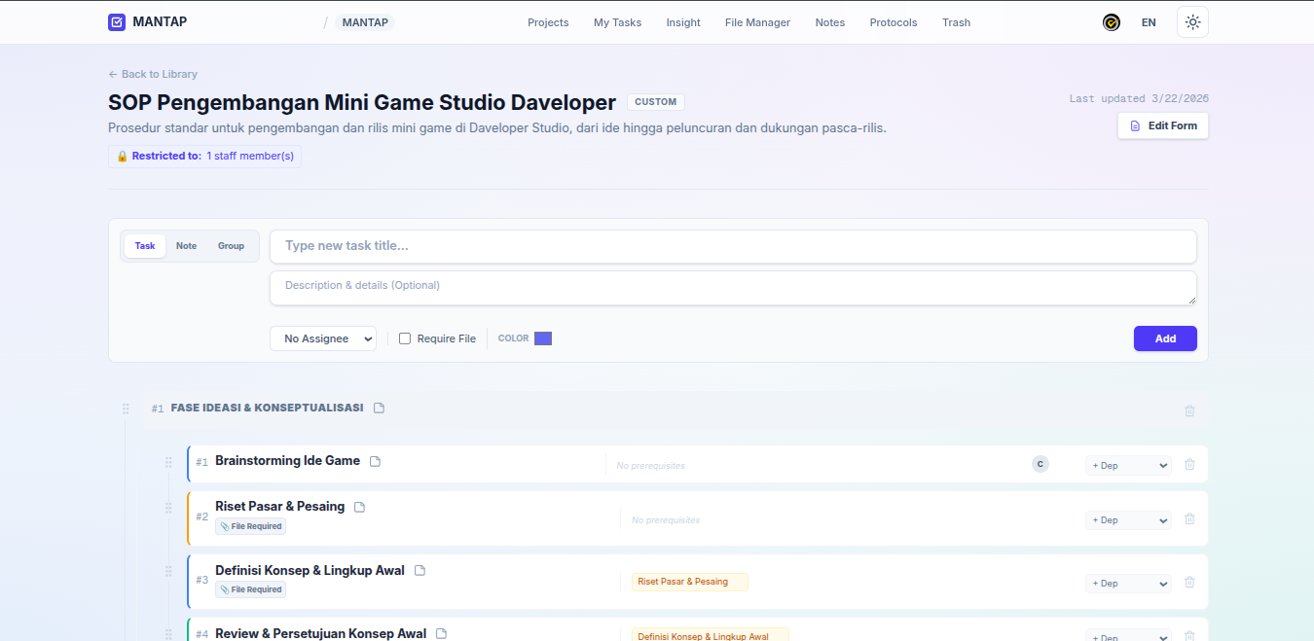
Task: Open + Dep dropdown for Review & Persetujuan task
Action: tap(1128, 636)
